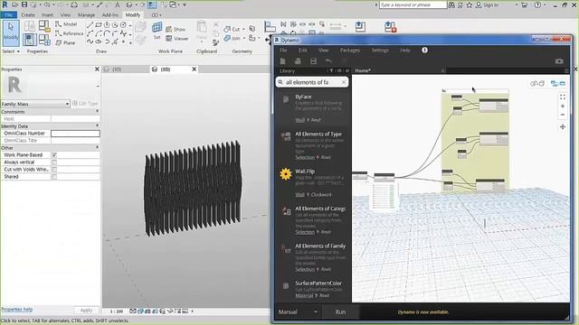Image resolution: width=579 pixels, height=325 pixels.
Task: Open Dynamo Settings menu
Action: click(380, 51)
